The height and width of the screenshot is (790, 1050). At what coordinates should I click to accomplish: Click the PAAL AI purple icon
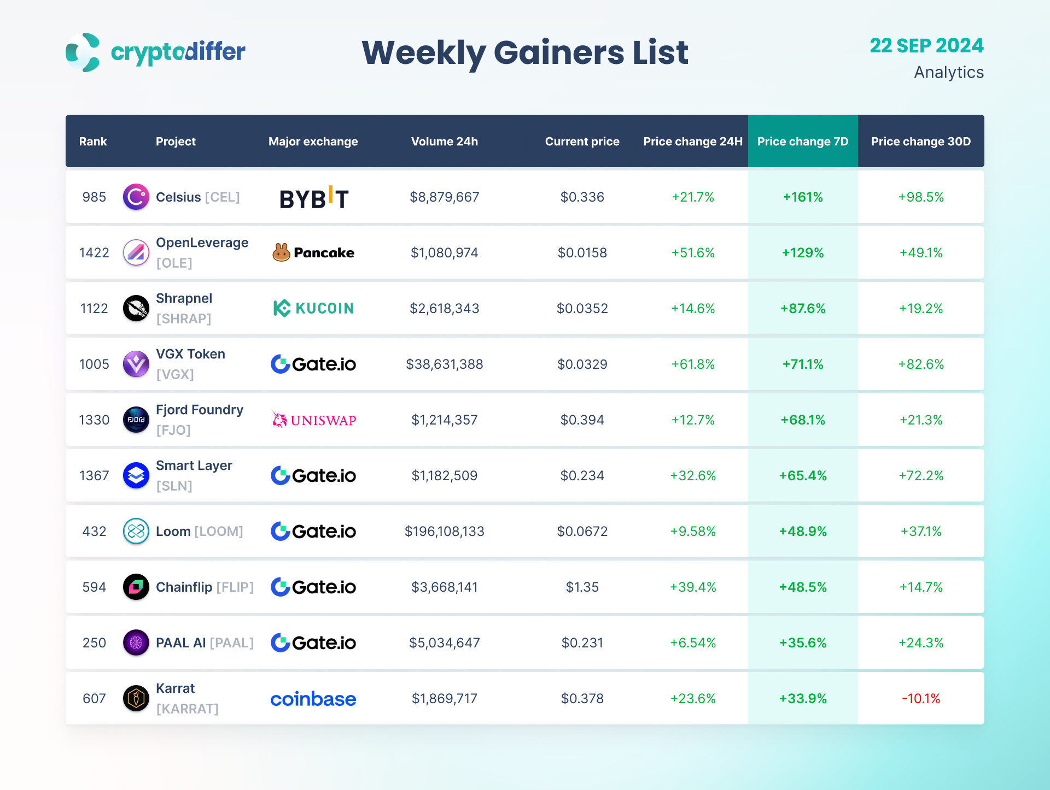click(x=136, y=642)
